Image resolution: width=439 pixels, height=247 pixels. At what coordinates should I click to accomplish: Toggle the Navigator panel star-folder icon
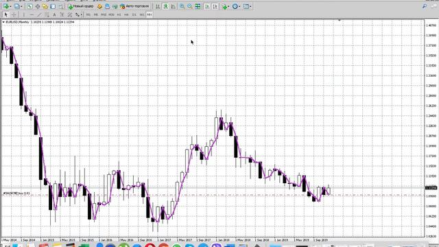pyautogui.click(x=45, y=6)
